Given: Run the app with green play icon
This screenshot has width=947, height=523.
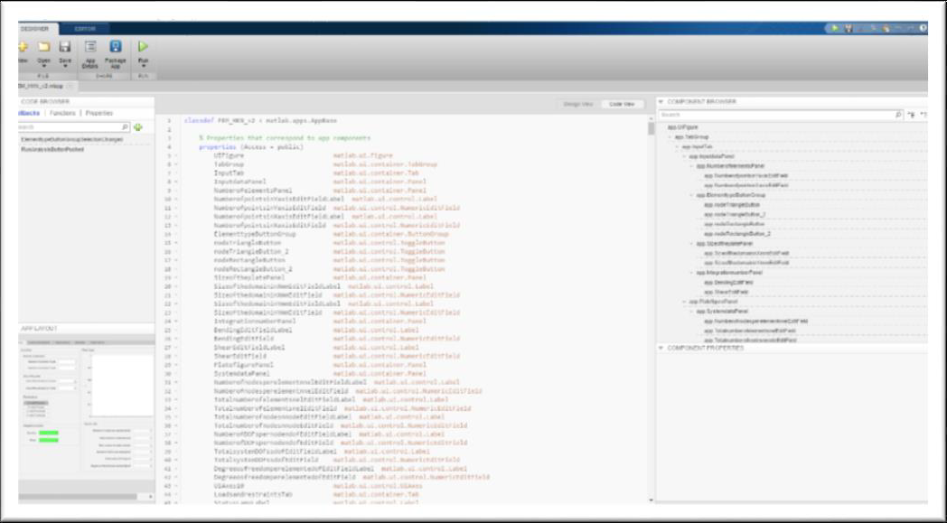Looking at the screenshot, I should [143, 47].
